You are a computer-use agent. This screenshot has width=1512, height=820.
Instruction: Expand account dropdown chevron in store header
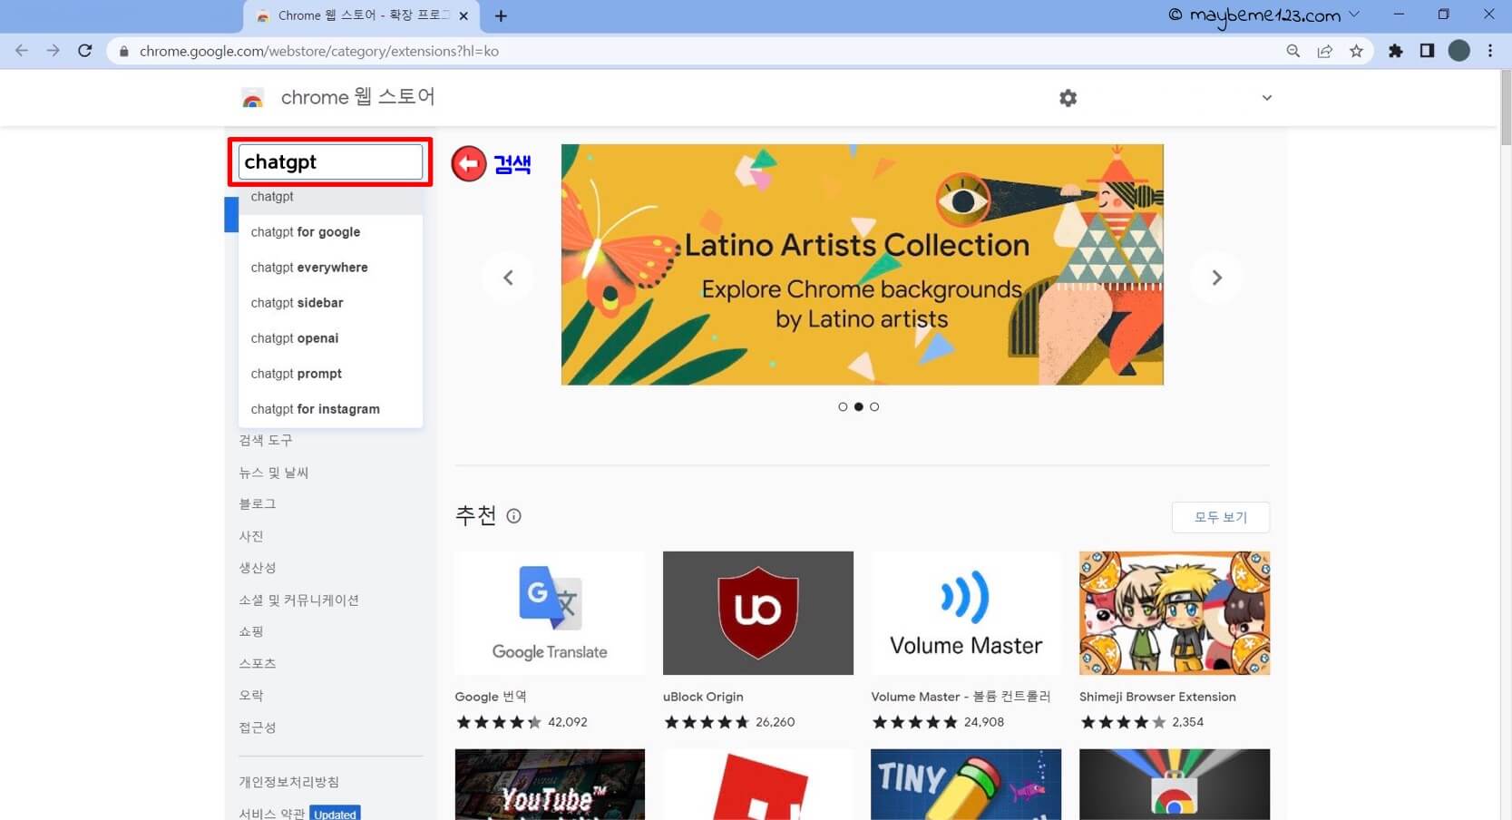pos(1267,98)
